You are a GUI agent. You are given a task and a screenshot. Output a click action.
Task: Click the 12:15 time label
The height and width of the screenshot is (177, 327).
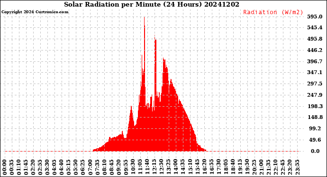(154, 168)
